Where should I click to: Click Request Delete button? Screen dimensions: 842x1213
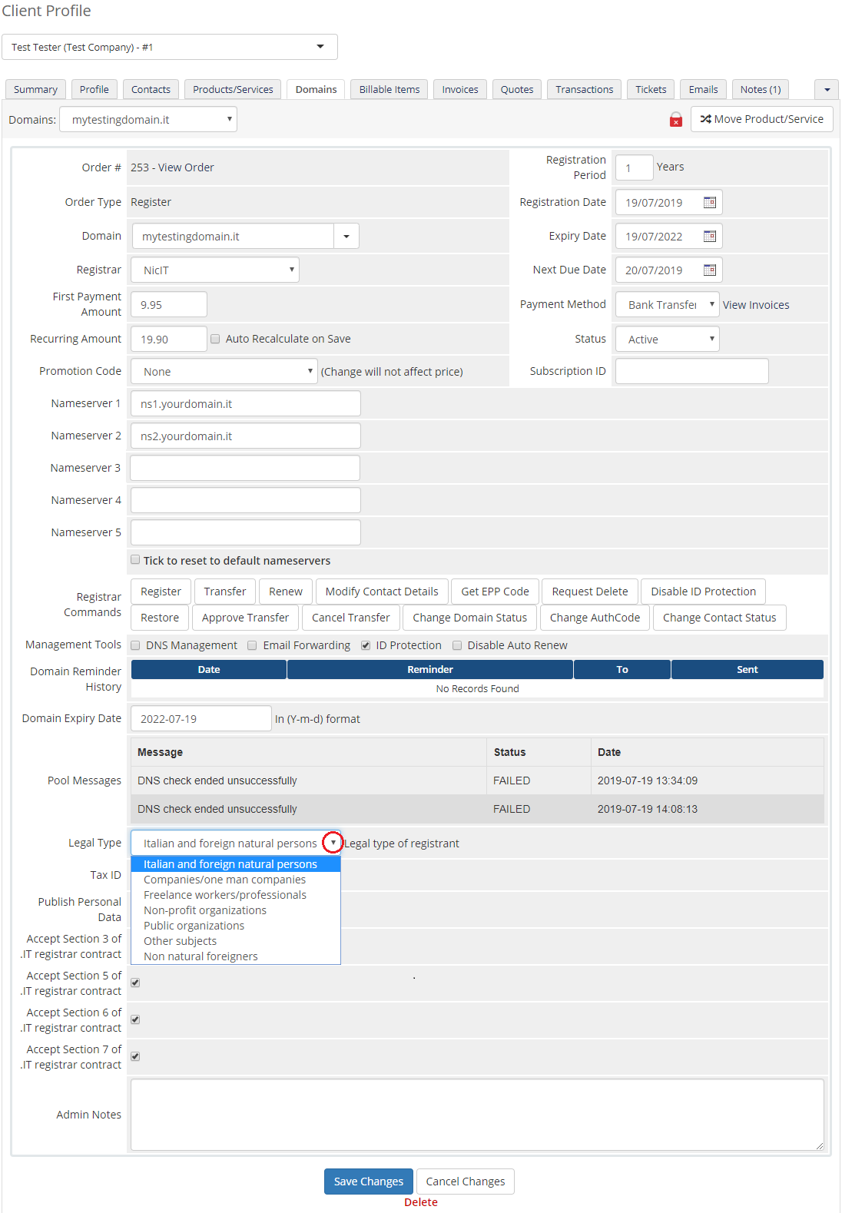pyautogui.click(x=590, y=592)
